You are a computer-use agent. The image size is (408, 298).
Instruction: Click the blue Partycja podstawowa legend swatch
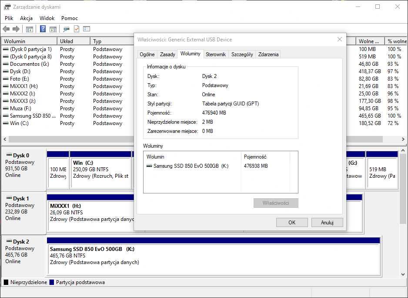51,282
